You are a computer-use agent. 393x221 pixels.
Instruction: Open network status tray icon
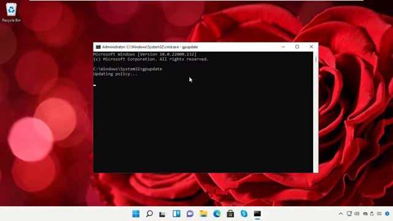click(349, 214)
